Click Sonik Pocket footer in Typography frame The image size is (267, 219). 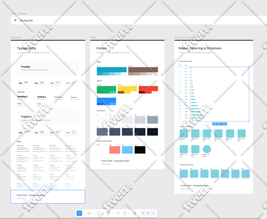tap(31, 195)
